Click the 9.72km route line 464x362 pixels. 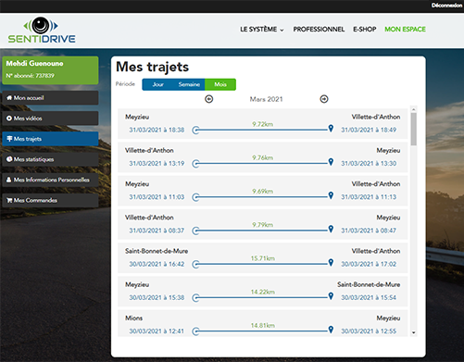tap(263, 130)
